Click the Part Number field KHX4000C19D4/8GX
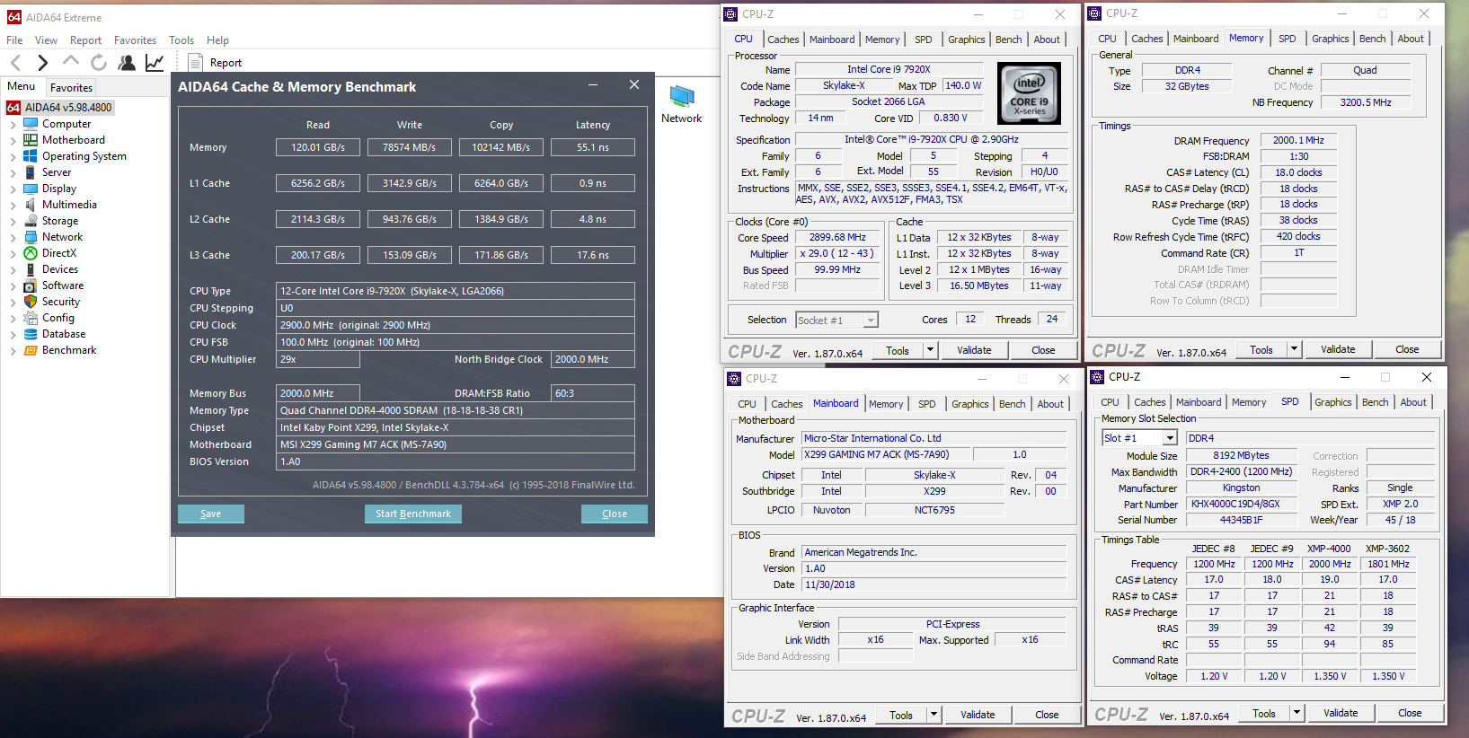This screenshot has height=738, width=1469. 1242,505
